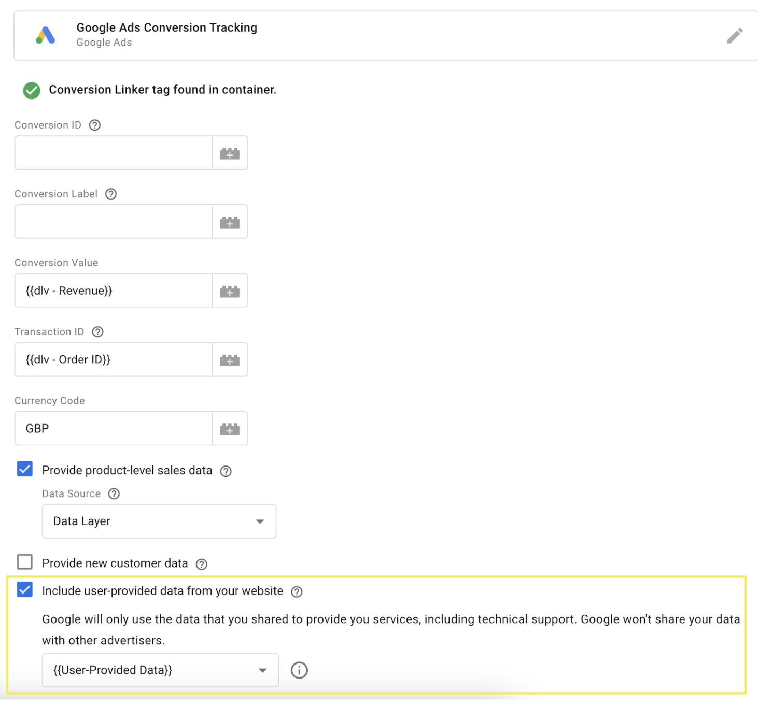Open variable picker next to Currency Code
The image size is (758, 706).
pyautogui.click(x=230, y=428)
